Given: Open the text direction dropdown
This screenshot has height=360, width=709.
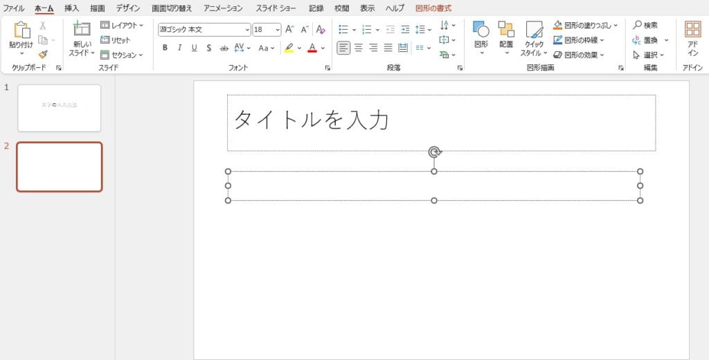Looking at the screenshot, I should [x=448, y=26].
